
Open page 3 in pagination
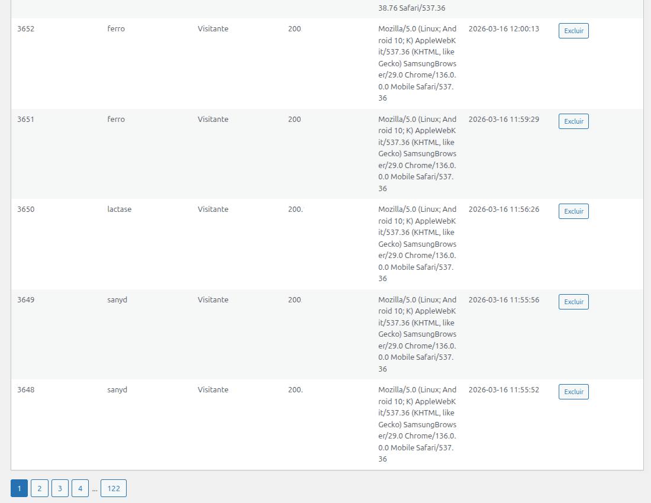pyautogui.click(x=60, y=488)
